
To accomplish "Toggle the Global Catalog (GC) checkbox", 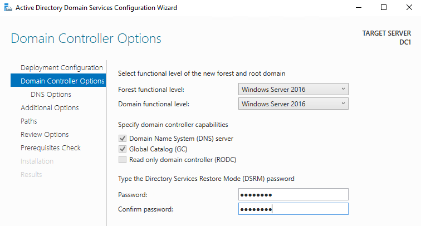I will (x=123, y=149).
